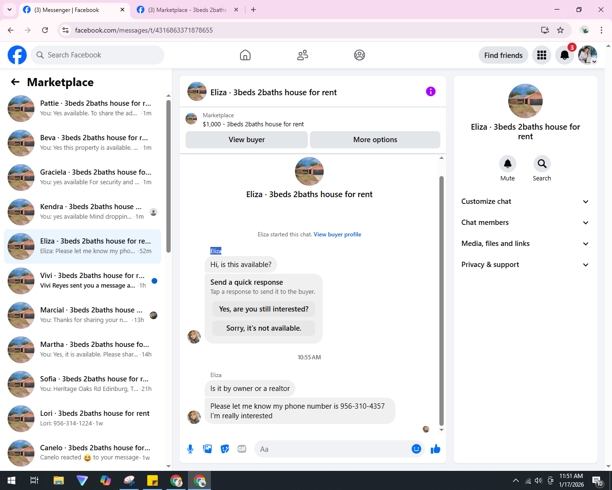Image resolution: width=612 pixels, height=490 pixels.
Task: Open Canelo's conversation
Action: 82,453
